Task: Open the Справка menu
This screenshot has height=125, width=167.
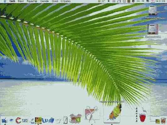Action: coord(66,1)
